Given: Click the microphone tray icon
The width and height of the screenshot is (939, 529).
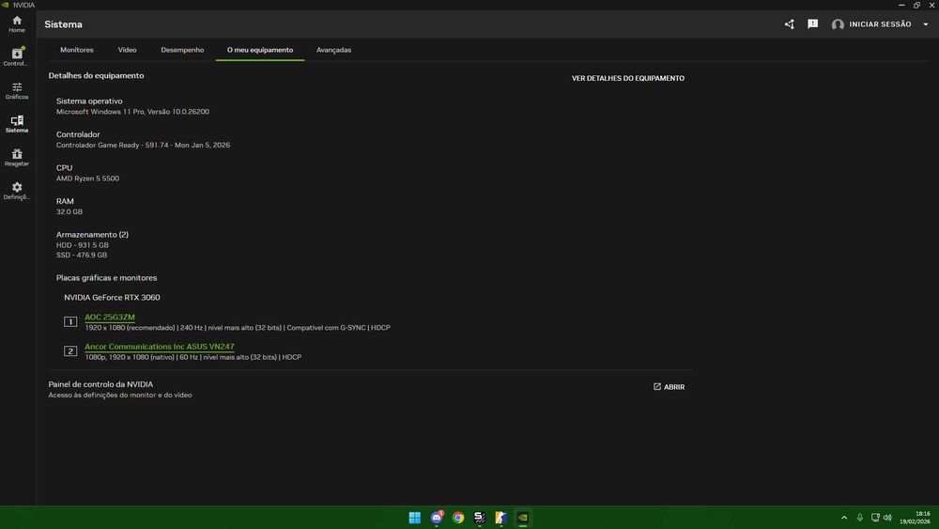Looking at the screenshot, I should point(860,518).
